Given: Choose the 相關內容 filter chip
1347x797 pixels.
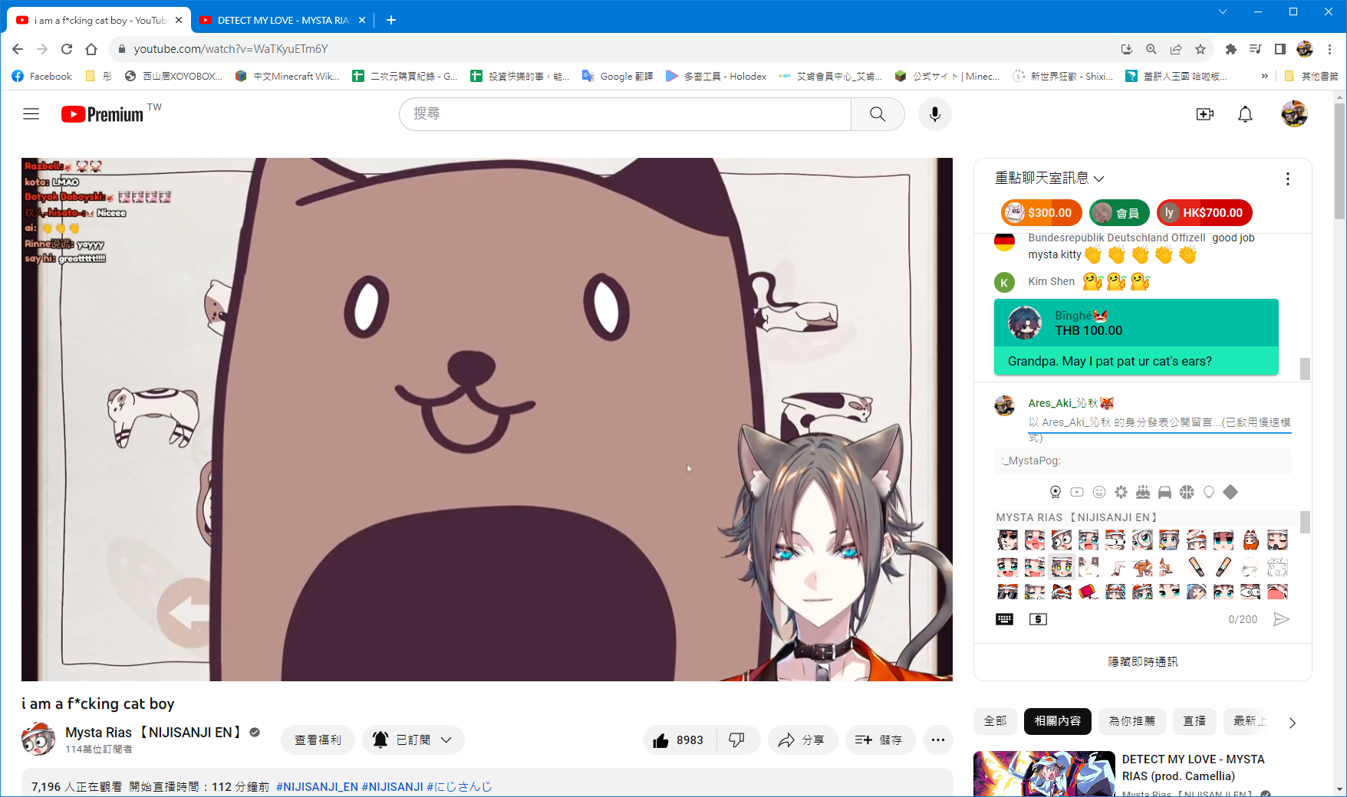Looking at the screenshot, I should coord(1058,721).
